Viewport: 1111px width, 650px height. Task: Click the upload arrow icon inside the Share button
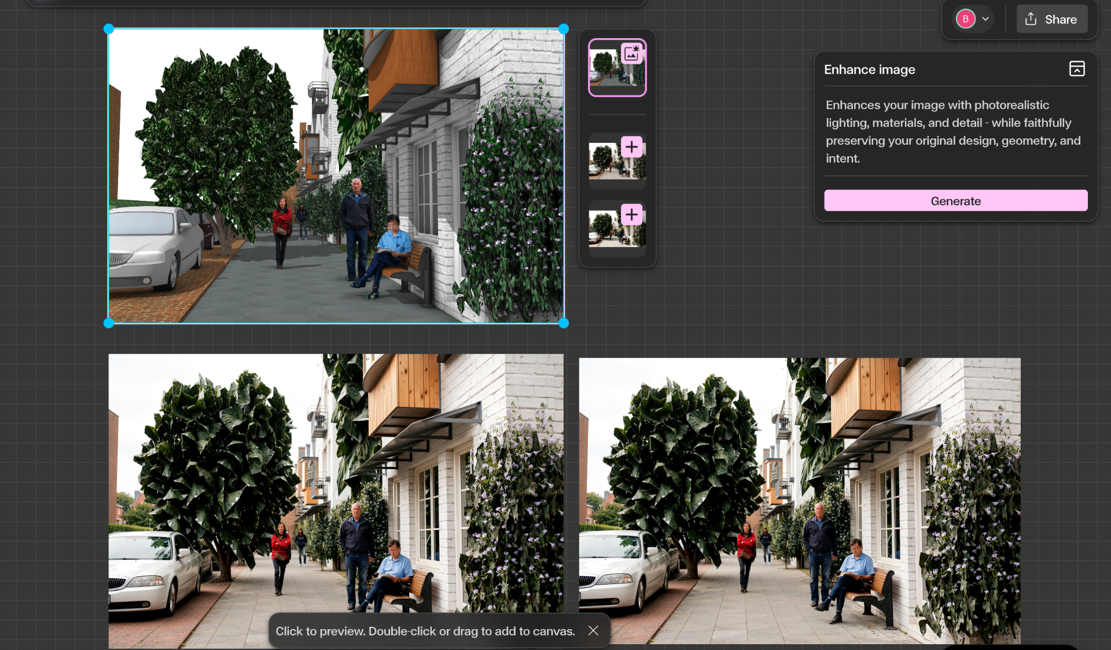[1031, 19]
